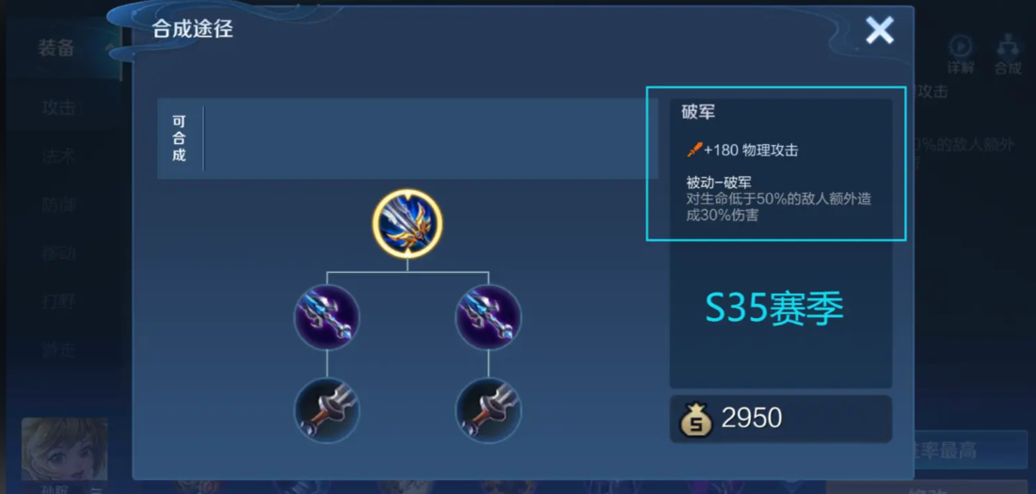Select the 破军 top item icon

[x=407, y=223]
